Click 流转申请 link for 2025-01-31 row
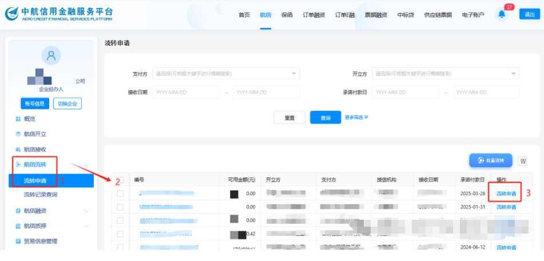The width and height of the screenshot is (544, 261). click(506, 207)
